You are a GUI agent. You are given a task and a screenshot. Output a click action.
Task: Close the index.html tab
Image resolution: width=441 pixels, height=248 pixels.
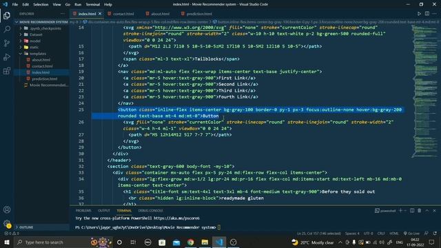pos(100,14)
